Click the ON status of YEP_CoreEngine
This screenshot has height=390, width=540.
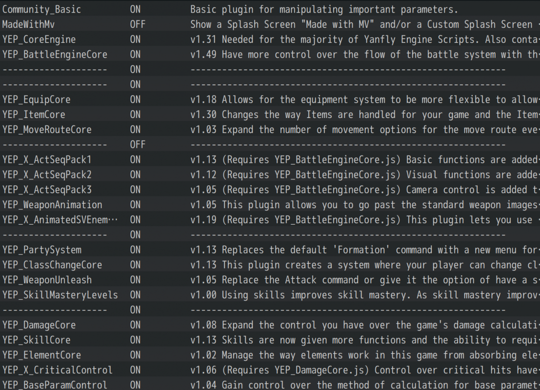coord(135,39)
